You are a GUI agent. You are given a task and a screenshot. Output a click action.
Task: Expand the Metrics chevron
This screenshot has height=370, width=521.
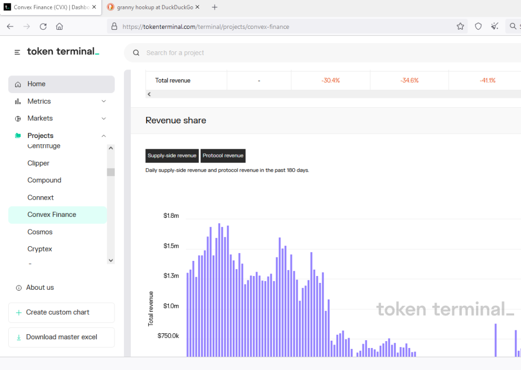pyautogui.click(x=104, y=101)
